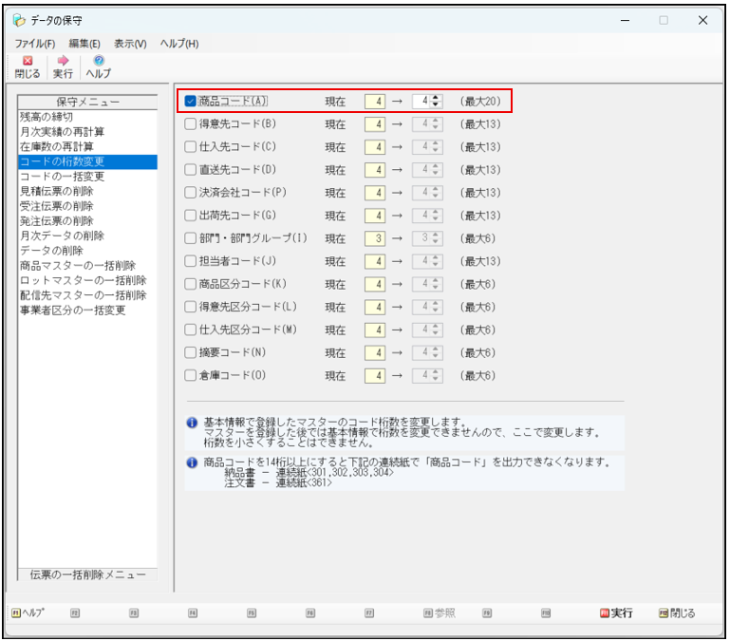The height and width of the screenshot is (641, 730).
Task: Open the ファイル(F) menu
Action: (35, 44)
